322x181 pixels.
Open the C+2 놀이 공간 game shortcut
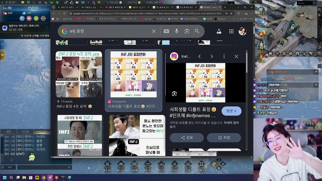(x=121, y=166)
